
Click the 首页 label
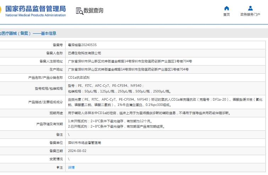click(x=227, y=15)
